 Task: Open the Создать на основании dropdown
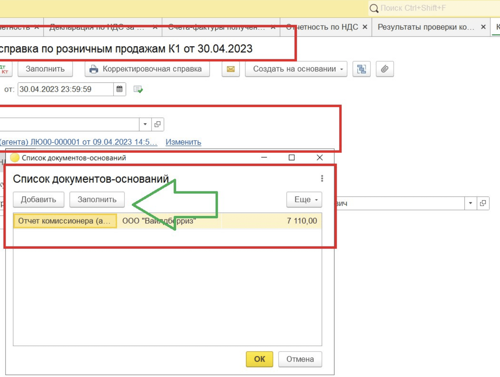pyautogui.click(x=296, y=69)
